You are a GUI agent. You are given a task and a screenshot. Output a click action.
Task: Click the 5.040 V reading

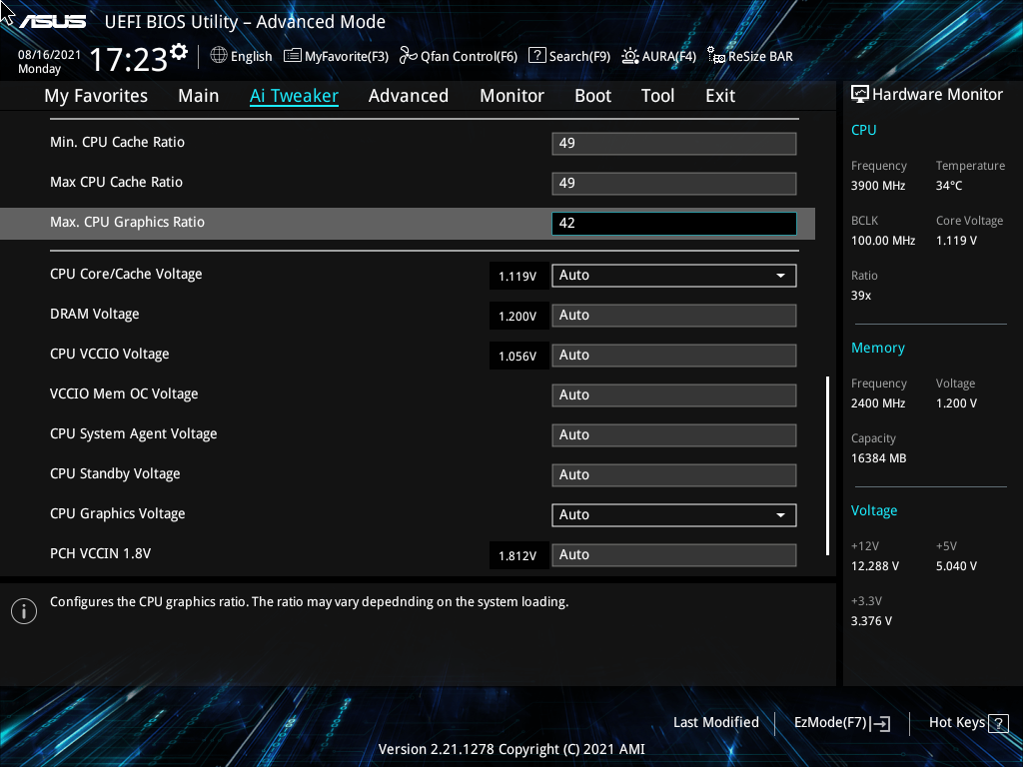pos(956,566)
